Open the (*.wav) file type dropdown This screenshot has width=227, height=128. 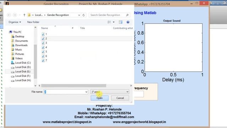[110, 92]
